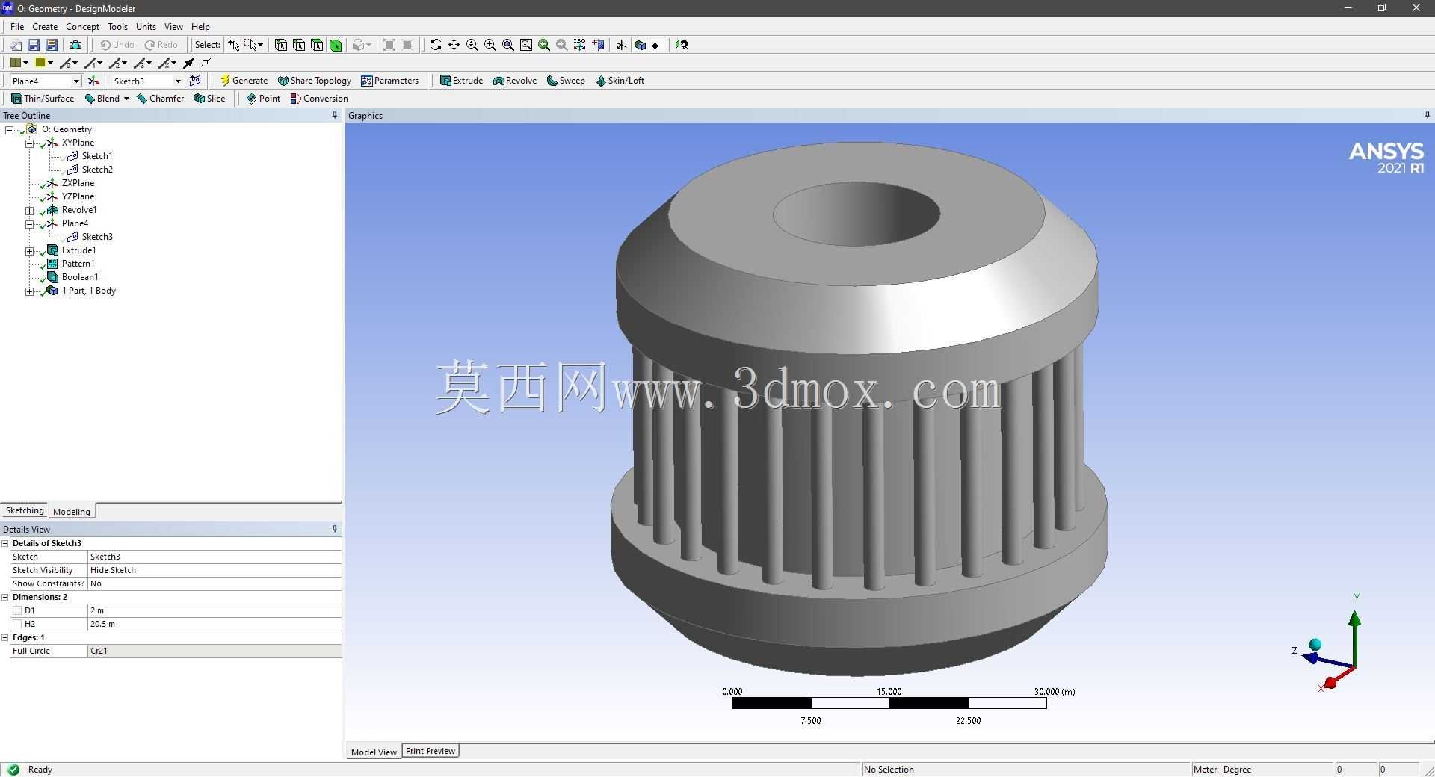Select Pattern1 in tree outline

point(78,264)
